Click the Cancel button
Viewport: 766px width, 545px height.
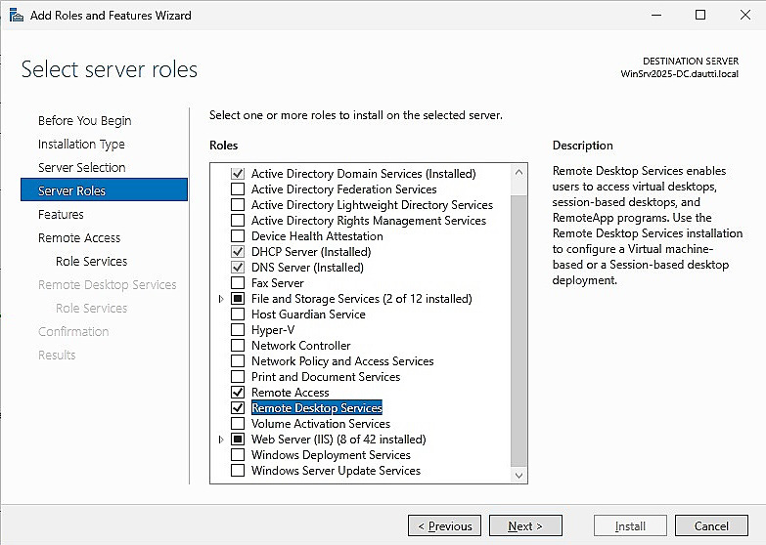click(711, 526)
